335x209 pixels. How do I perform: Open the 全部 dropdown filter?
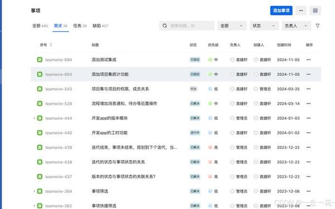point(232,26)
